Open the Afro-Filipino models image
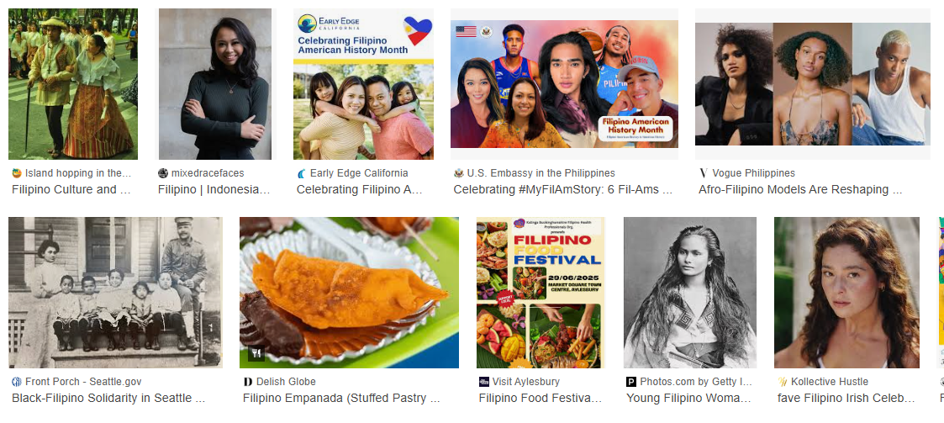The width and height of the screenshot is (944, 423). (x=813, y=84)
